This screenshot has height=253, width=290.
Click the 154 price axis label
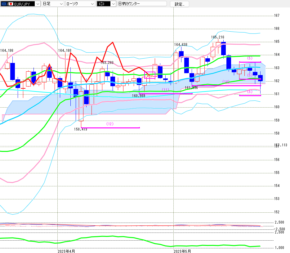pos(277,186)
